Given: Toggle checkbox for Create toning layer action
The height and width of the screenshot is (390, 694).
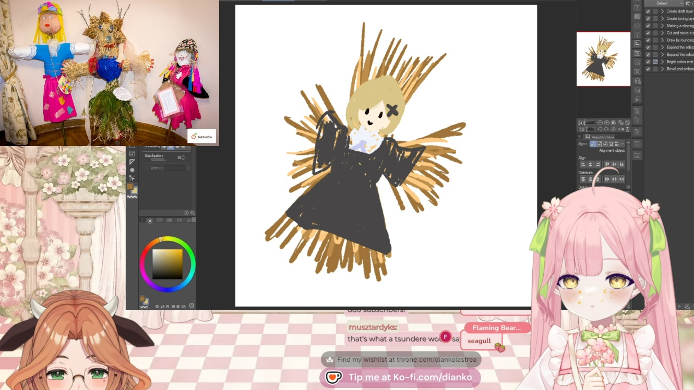Looking at the screenshot, I should 648,18.
